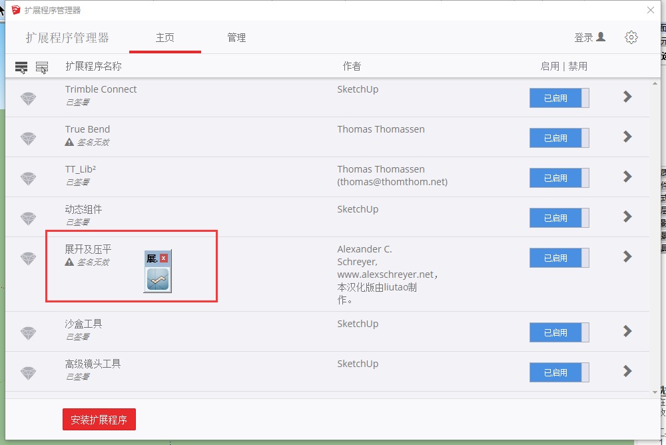The height and width of the screenshot is (445, 666).
Task: Expand details arrow for True Bend
Action: 627,137
